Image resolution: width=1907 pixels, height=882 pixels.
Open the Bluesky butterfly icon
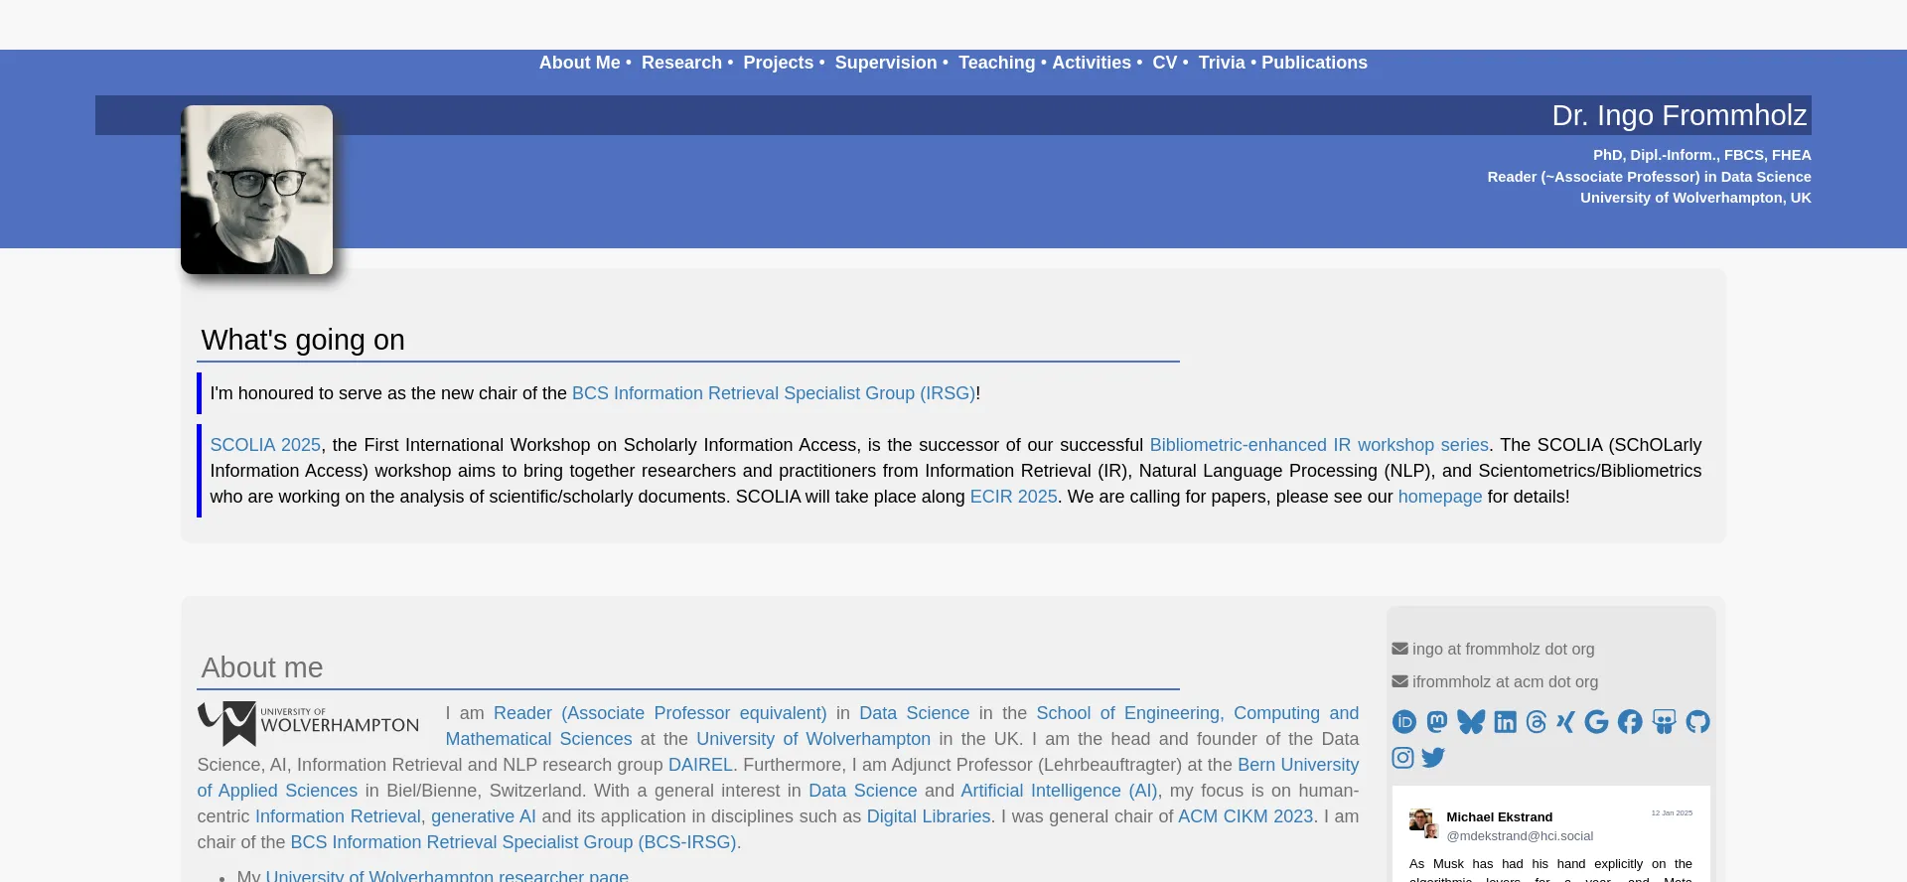pyautogui.click(x=1471, y=722)
